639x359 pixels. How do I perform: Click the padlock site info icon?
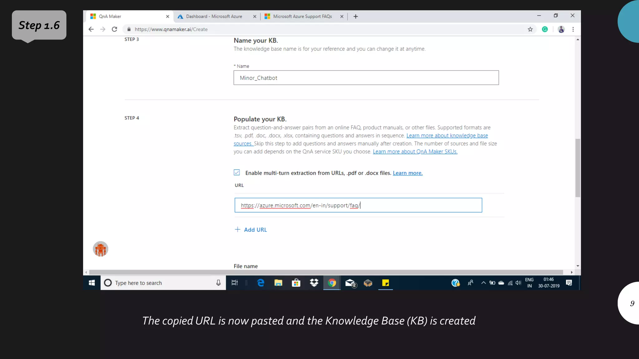pos(129,29)
